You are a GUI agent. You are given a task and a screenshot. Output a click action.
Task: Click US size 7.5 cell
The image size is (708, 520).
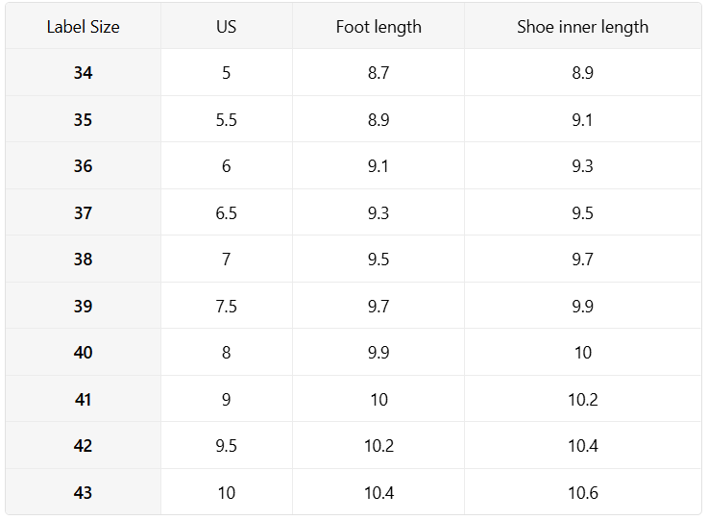click(227, 307)
